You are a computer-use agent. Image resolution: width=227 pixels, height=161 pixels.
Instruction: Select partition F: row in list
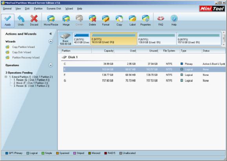pyautogui.click(x=144, y=75)
